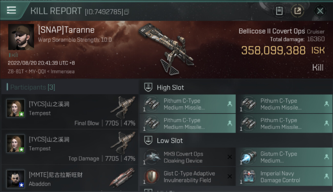Select the Low Slot shield icon
Screen dimensions: 333x192
click(148, 140)
